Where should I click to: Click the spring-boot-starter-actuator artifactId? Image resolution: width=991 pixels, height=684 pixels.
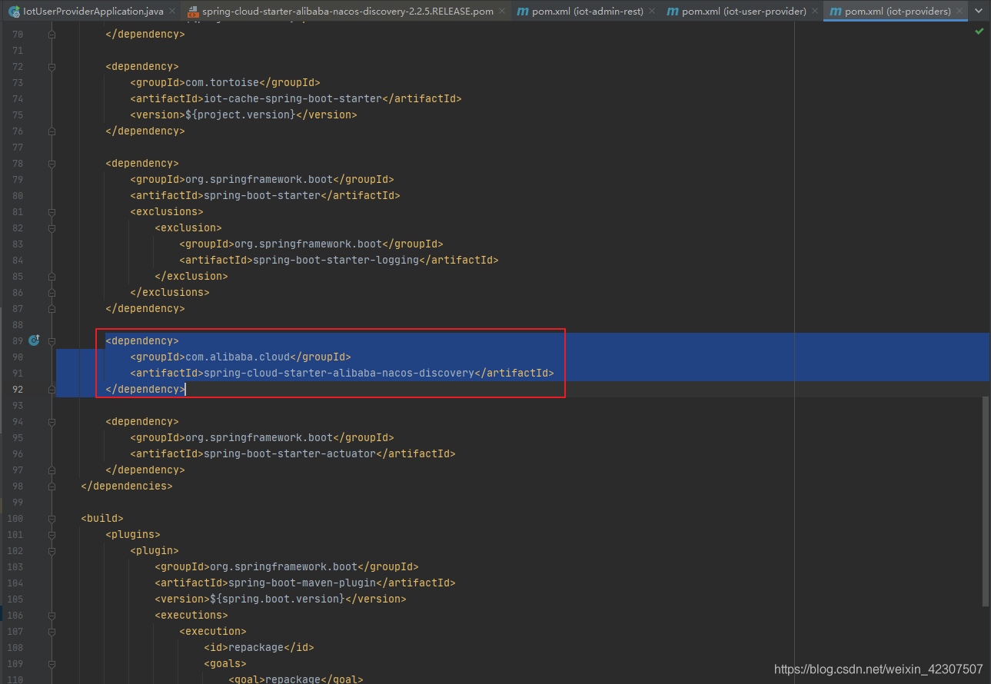pos(290,454)
